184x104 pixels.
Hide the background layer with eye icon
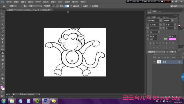click(154, 62)
